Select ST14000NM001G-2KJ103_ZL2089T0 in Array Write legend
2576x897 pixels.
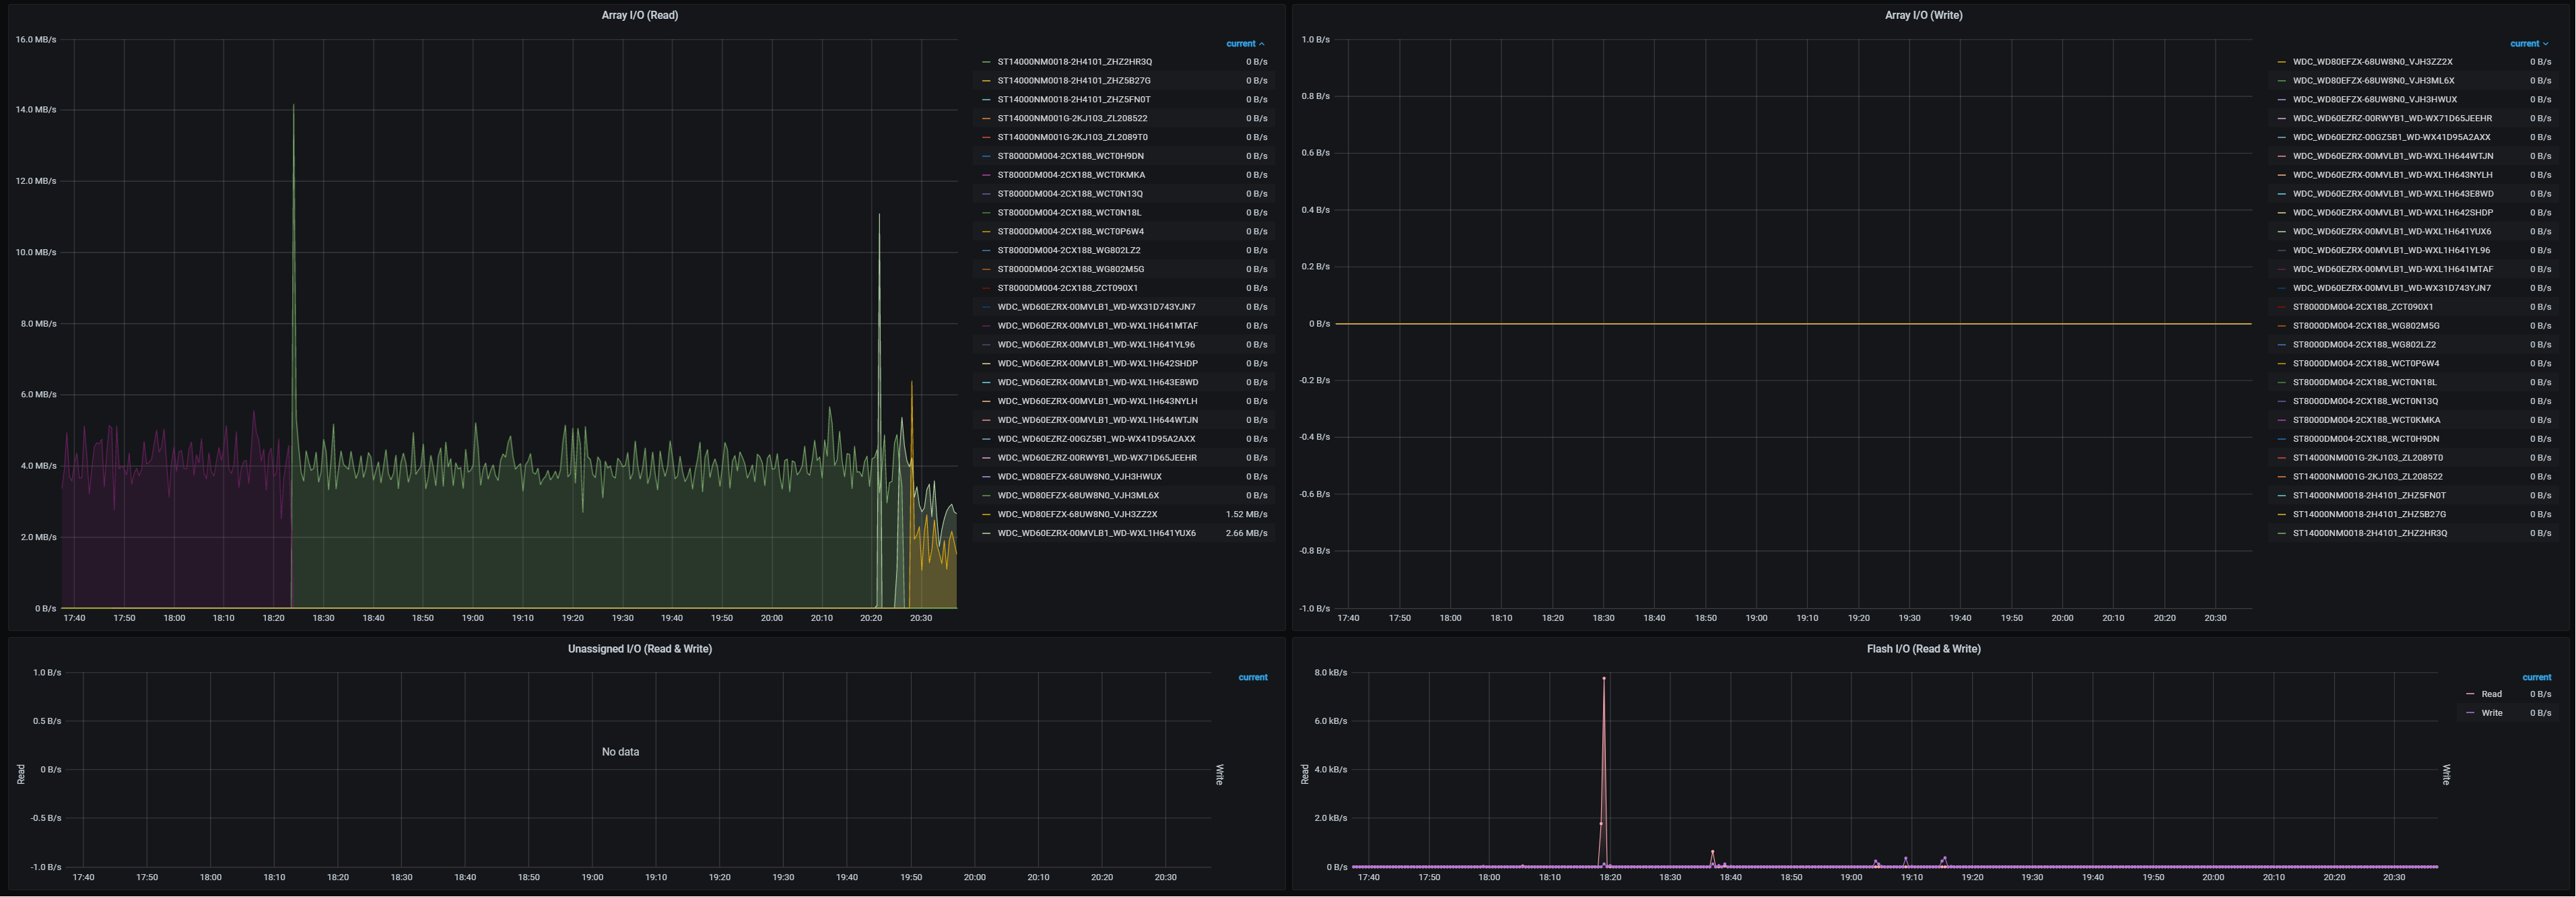2368,458
